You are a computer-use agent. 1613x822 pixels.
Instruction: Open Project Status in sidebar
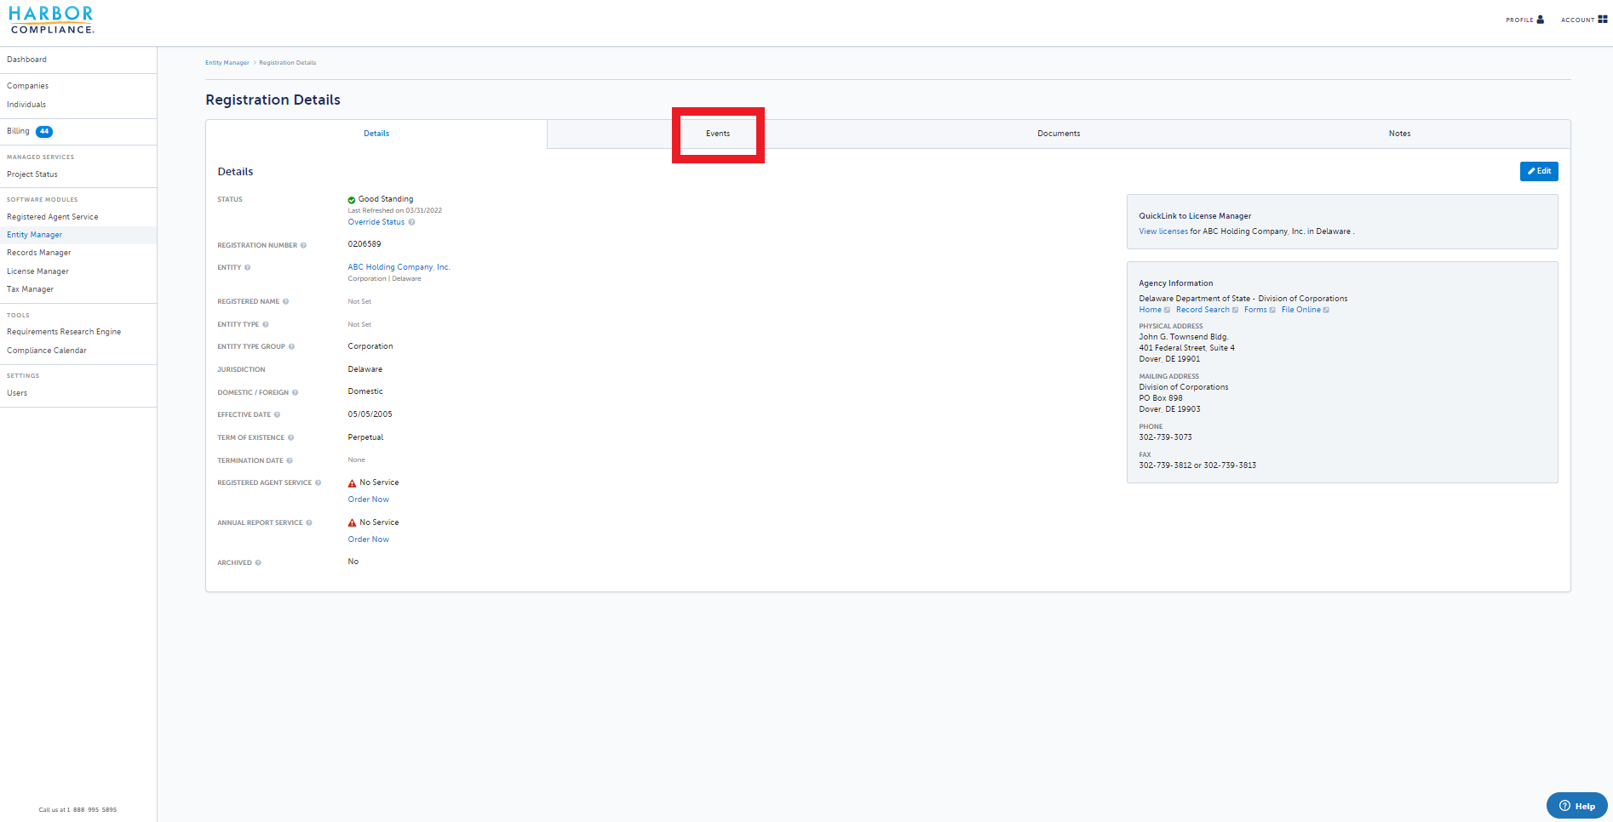(32, 174)
